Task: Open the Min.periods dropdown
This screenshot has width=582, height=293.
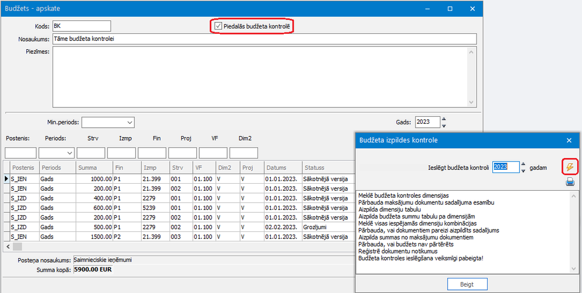Action: pos(129,122)
